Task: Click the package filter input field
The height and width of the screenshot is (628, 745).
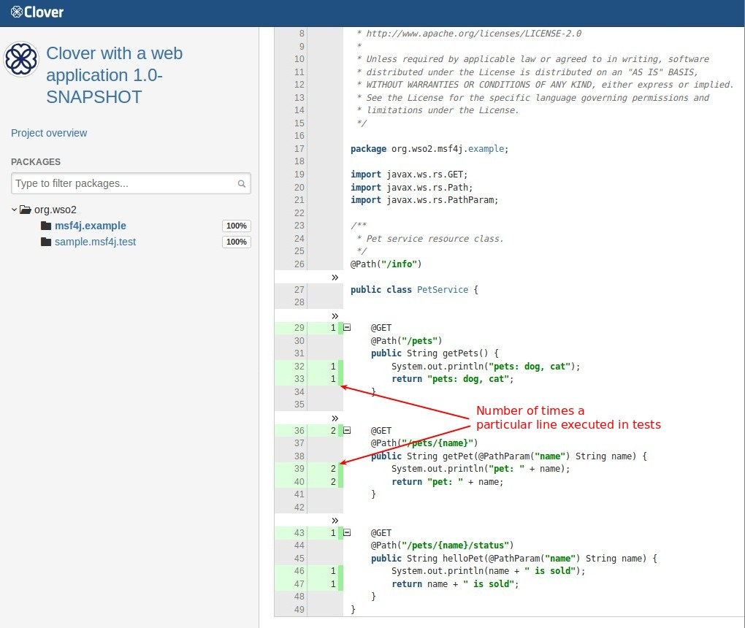Action: tap(124, 183)
